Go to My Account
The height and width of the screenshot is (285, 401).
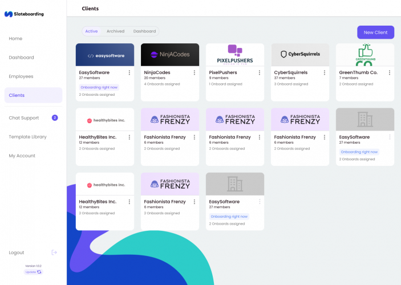22,156
